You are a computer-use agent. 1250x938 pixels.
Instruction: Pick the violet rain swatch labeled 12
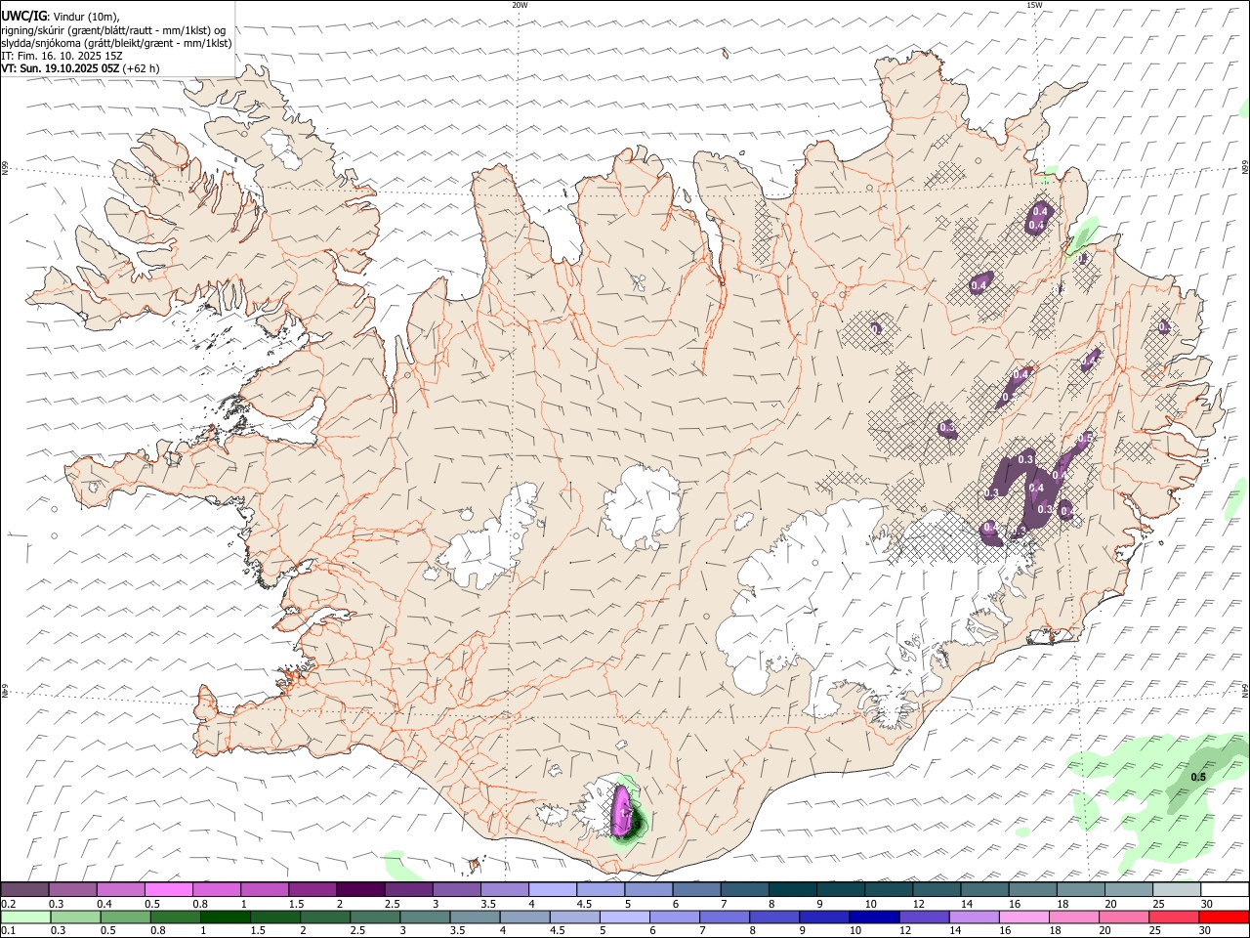tap(924, 917)
